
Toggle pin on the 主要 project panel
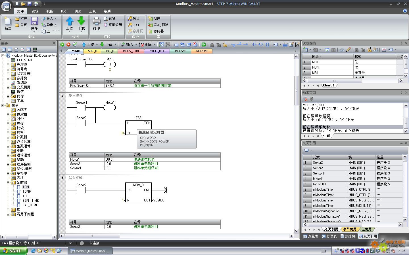pyautogui.click(x=54, y=43)
